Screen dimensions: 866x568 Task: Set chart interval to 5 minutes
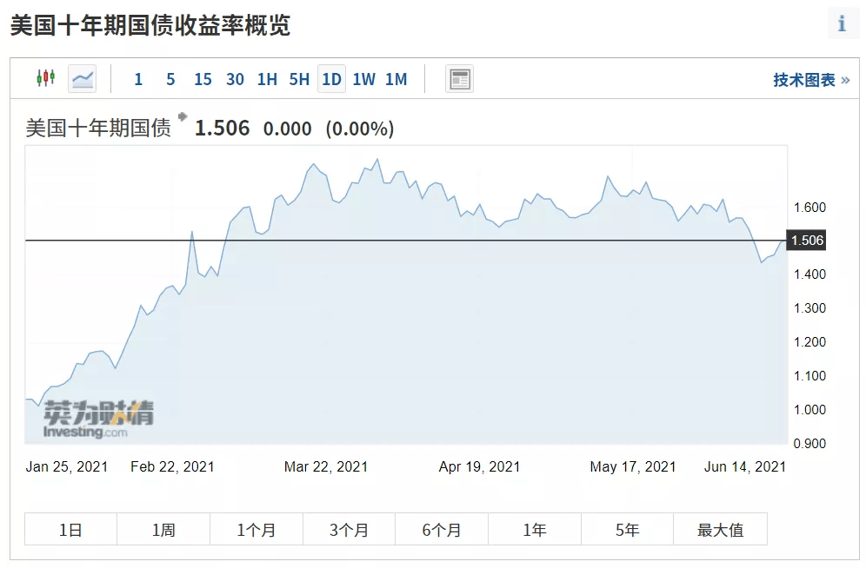(170, 79)
